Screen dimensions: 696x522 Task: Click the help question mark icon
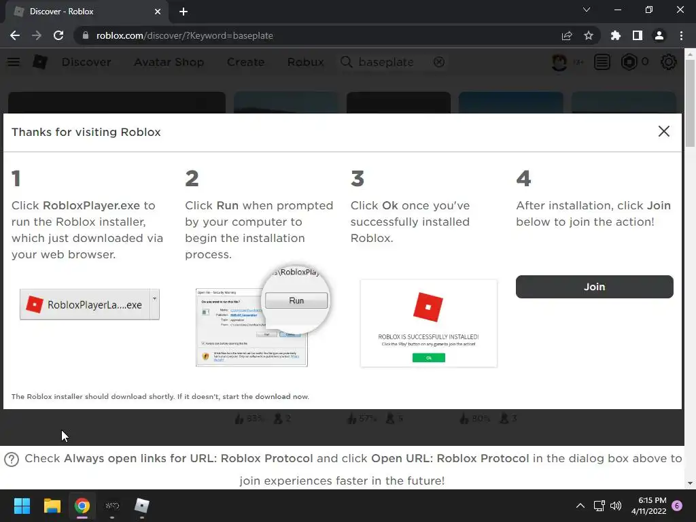click(x=12, y=459)
